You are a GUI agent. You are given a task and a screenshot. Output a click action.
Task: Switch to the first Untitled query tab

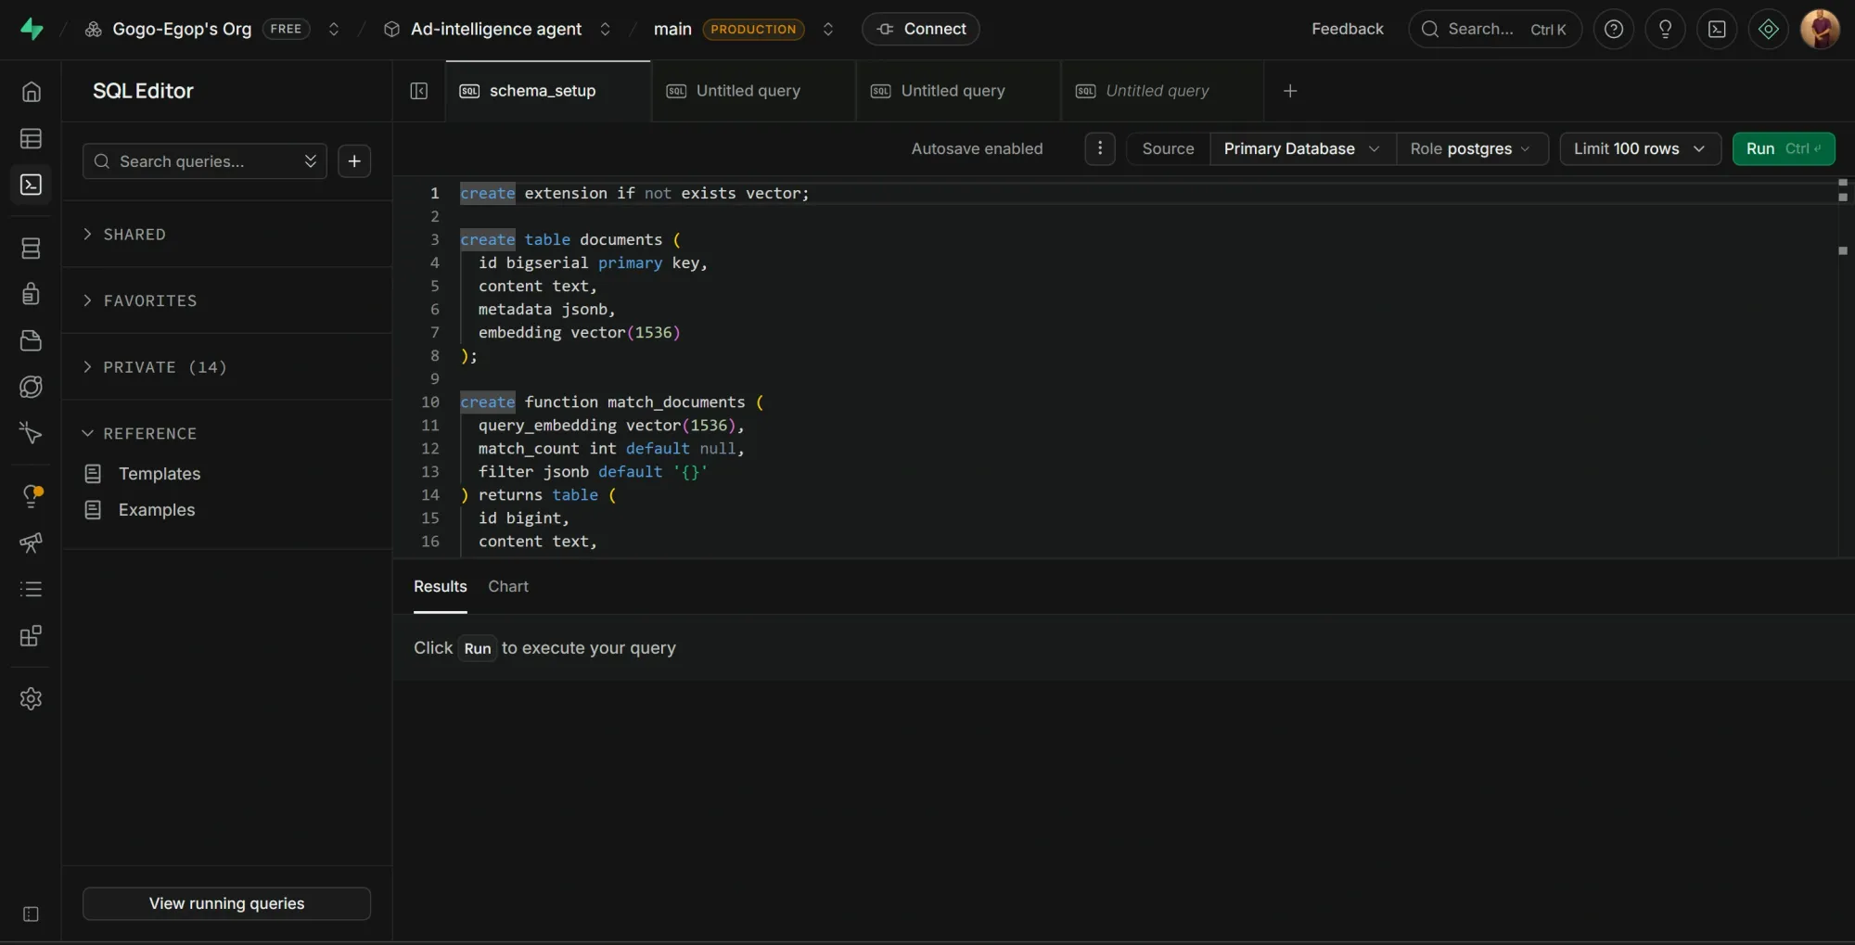coord(752,91)
